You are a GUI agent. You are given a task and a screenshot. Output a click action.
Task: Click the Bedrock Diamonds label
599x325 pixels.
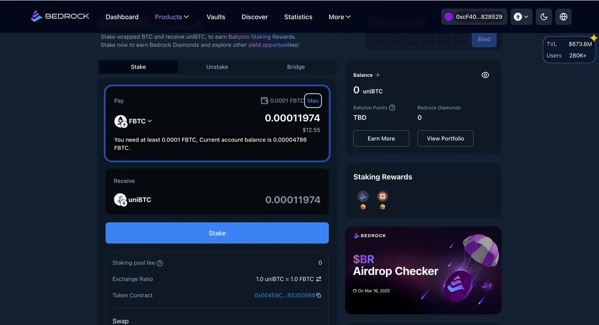point(439,108)
